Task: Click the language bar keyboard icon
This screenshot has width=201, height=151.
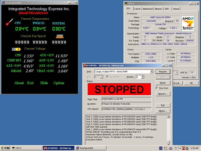Action: pyautogui.click(x=171, y=148)
